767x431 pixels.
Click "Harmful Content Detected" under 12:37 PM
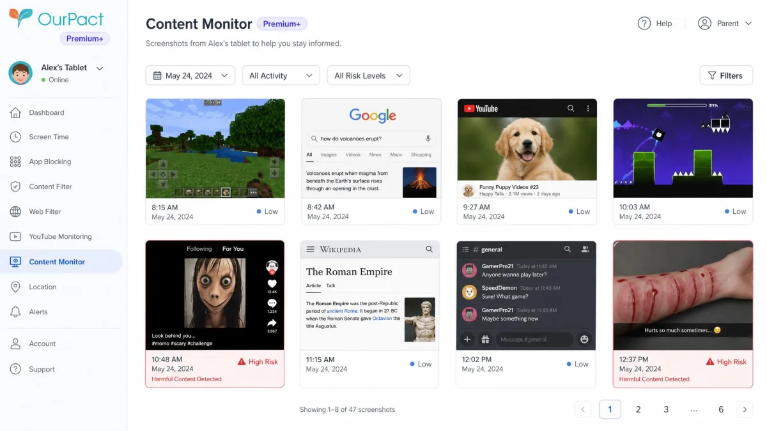(x=655, y=379)
